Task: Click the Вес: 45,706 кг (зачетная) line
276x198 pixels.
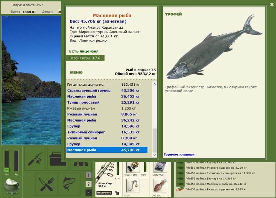Action: point(98,21)
